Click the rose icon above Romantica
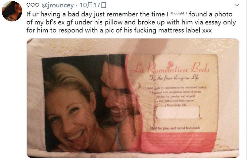 (170, 64)
